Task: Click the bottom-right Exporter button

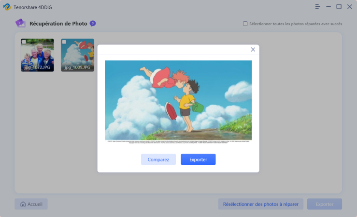Action: pos(325,204)
